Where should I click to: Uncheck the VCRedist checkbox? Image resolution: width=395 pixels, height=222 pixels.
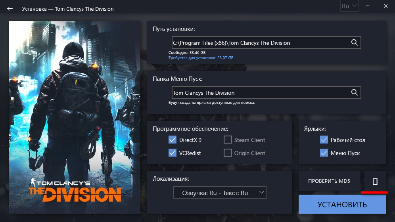click(172, 153)
